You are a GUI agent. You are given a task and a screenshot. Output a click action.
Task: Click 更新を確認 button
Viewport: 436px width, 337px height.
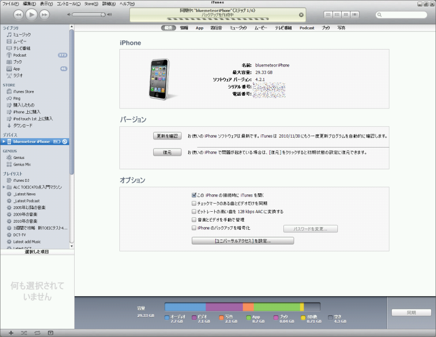pos(167,136)
